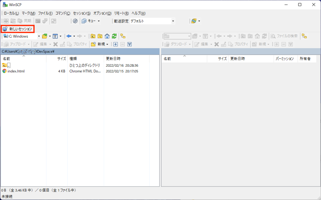
Task: Open the ファイル(F) menu
Action: point(45,13)
